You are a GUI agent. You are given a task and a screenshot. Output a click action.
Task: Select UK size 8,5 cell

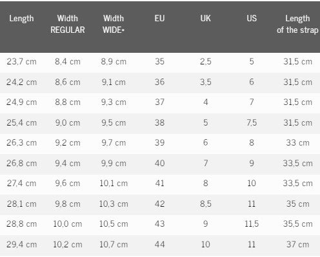click(x=206, y=204)
